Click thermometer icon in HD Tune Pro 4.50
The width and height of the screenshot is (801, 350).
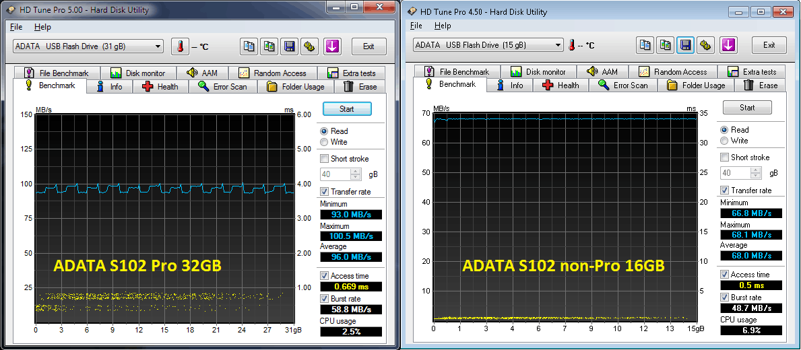[x=572, y=45]
